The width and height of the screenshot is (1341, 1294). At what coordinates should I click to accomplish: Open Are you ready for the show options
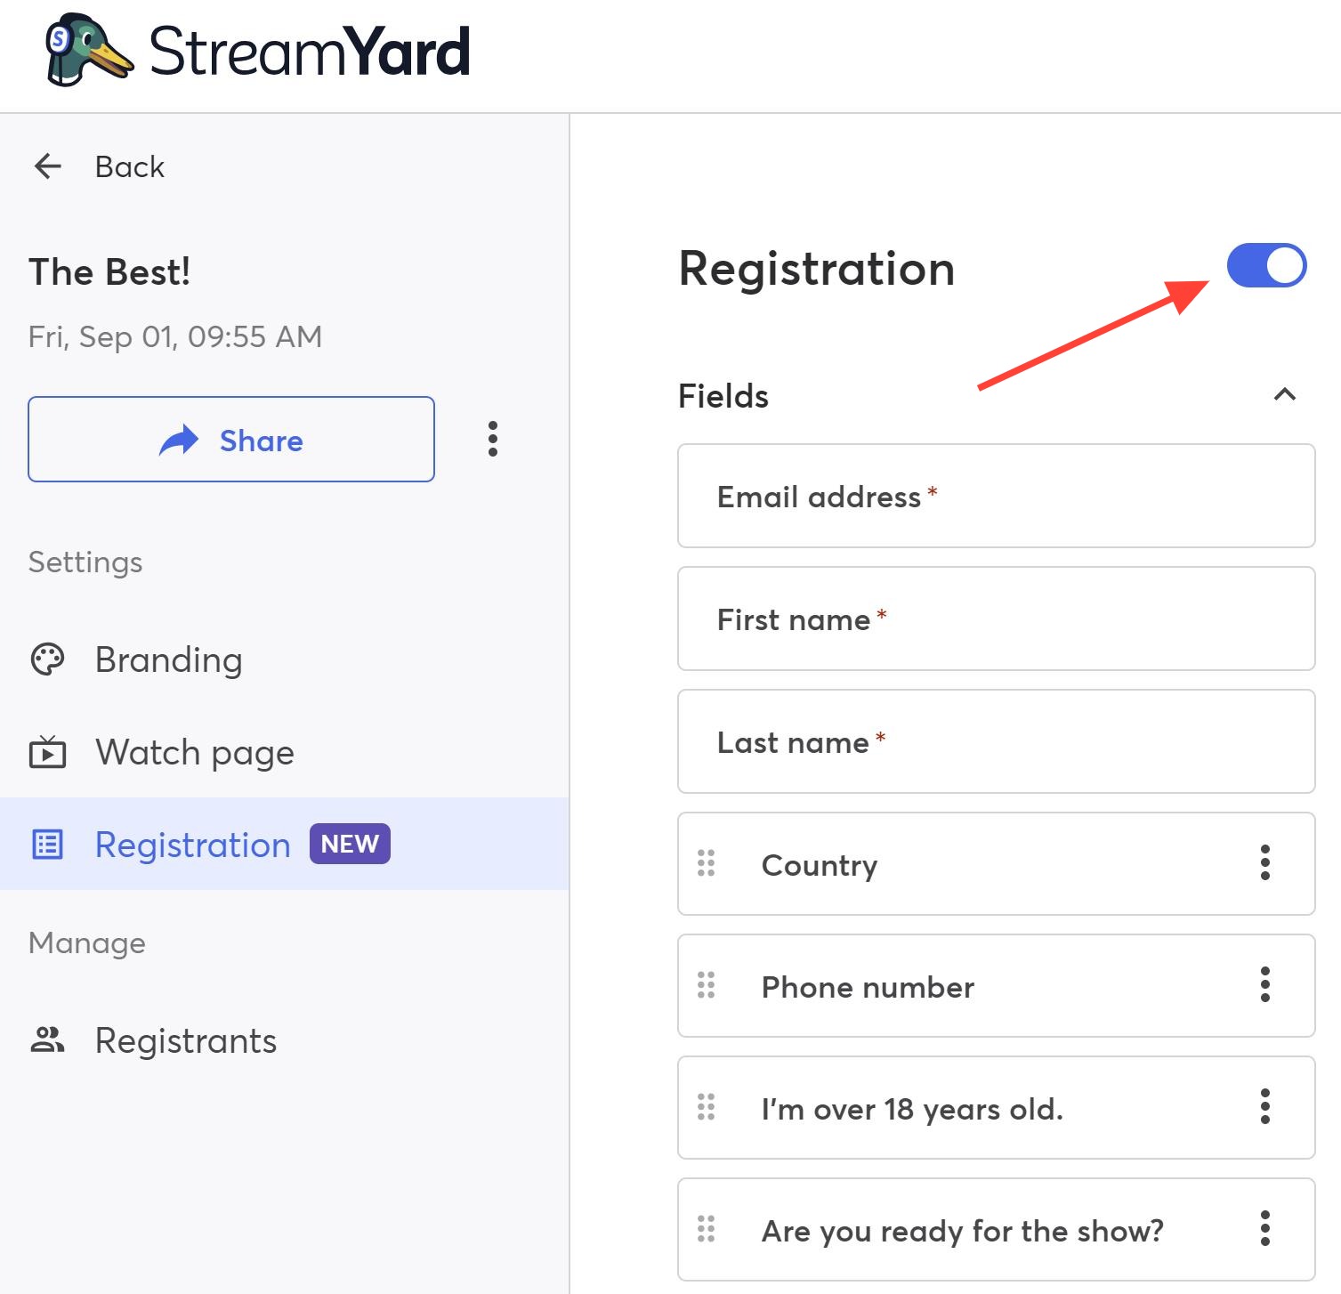pos(1265,1229)
